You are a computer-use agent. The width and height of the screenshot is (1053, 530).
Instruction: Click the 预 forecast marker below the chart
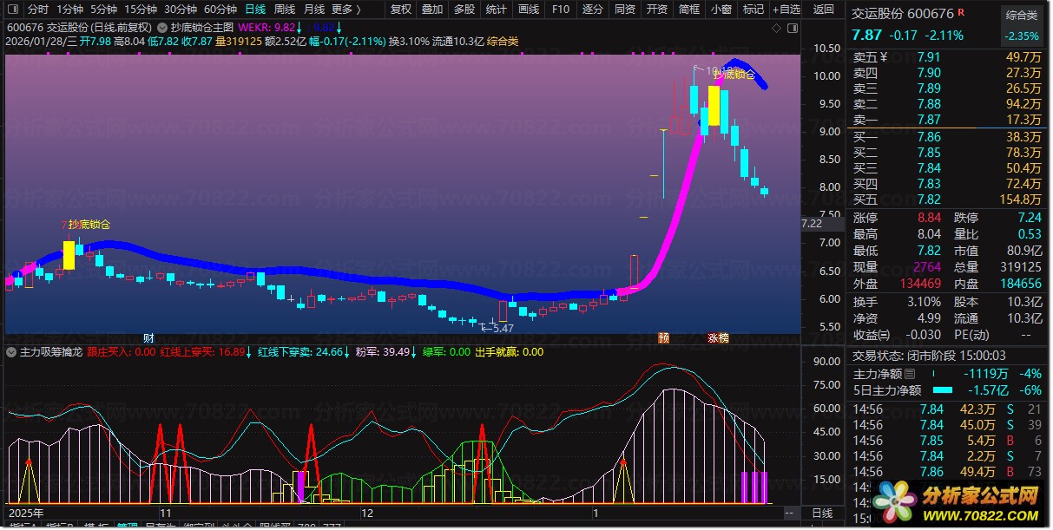664,337
